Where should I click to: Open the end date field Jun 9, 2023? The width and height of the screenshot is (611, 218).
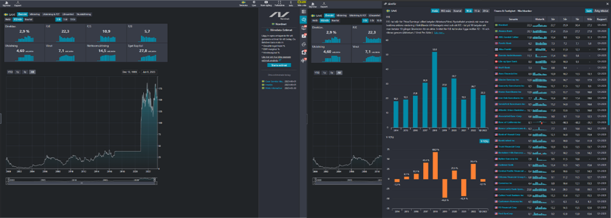tap(148, 72)
